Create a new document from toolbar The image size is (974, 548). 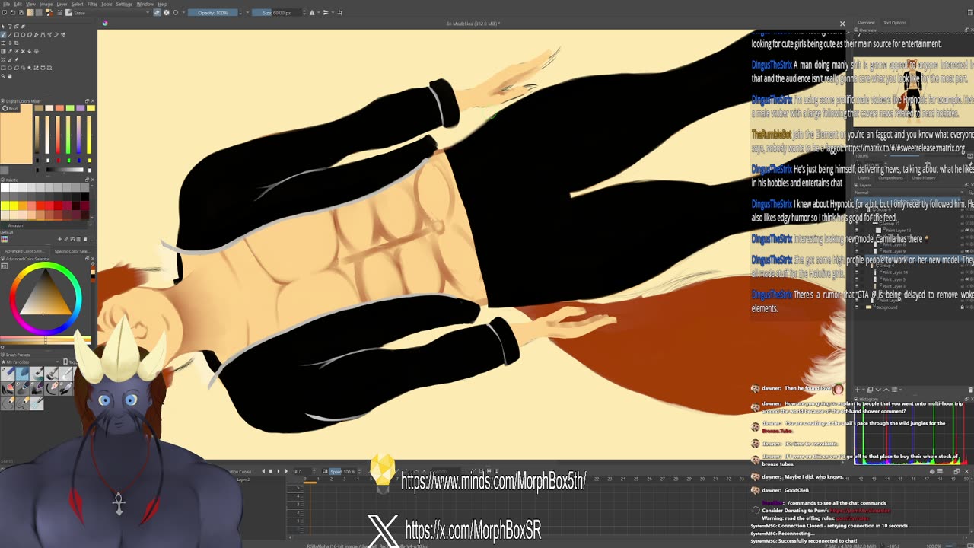[x=5, y=13]
